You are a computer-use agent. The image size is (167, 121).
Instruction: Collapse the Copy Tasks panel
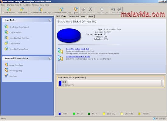50,20
